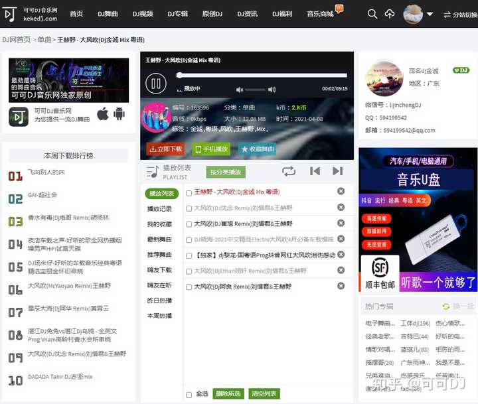This screenshot has height=404, width=478.
Task: Click the Android app icon
Action: pyautogui.click(x=119, y=113)
